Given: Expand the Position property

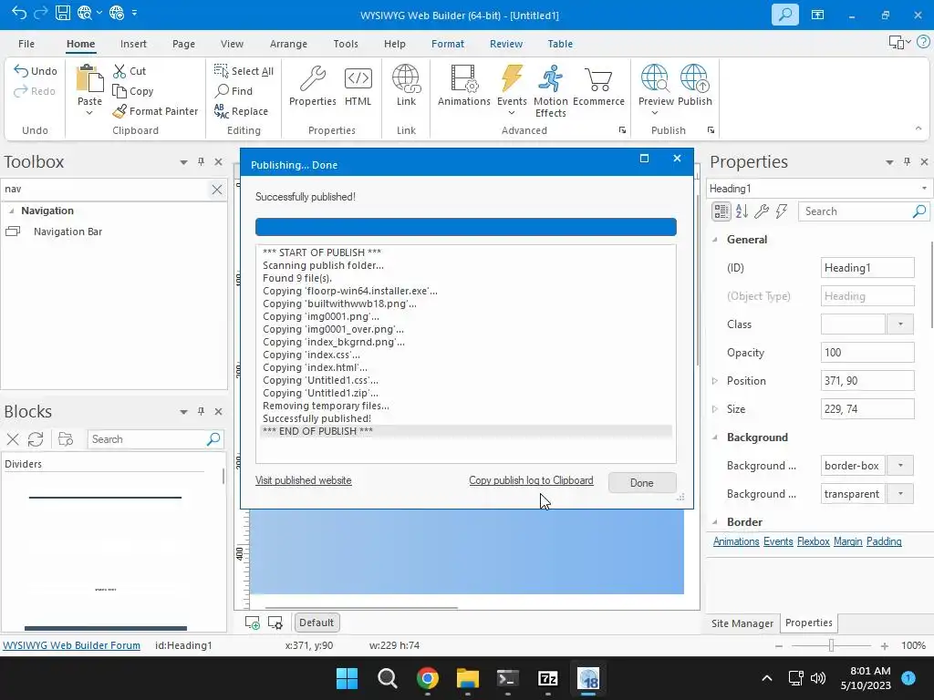Looking at the screenshot, I should [x=715, y=381].
